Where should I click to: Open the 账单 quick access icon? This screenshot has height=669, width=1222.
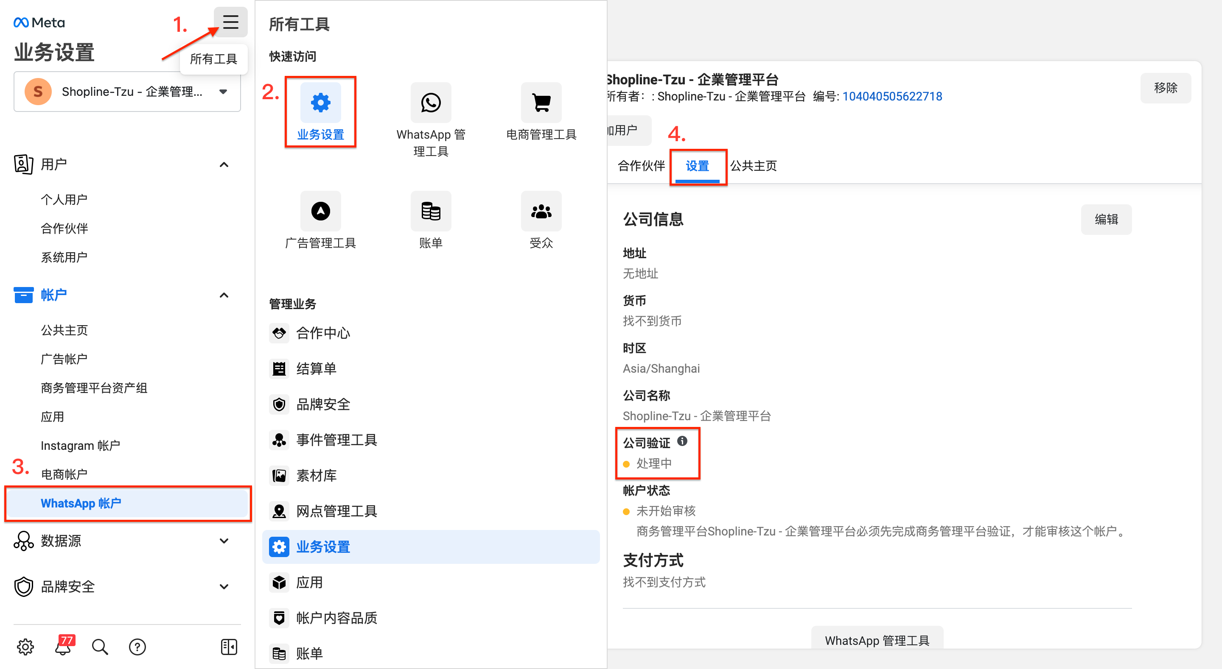tap(431, 211)
